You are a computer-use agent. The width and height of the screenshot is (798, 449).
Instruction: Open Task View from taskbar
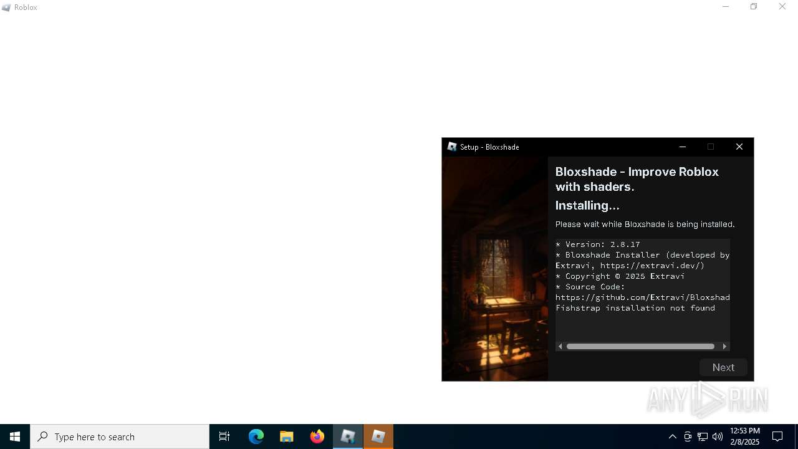224,437
